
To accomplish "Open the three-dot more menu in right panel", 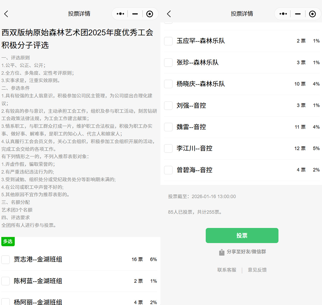I will (x=283, y=14).
